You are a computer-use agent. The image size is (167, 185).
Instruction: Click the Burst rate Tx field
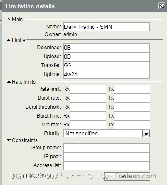(x=132, y=98)
